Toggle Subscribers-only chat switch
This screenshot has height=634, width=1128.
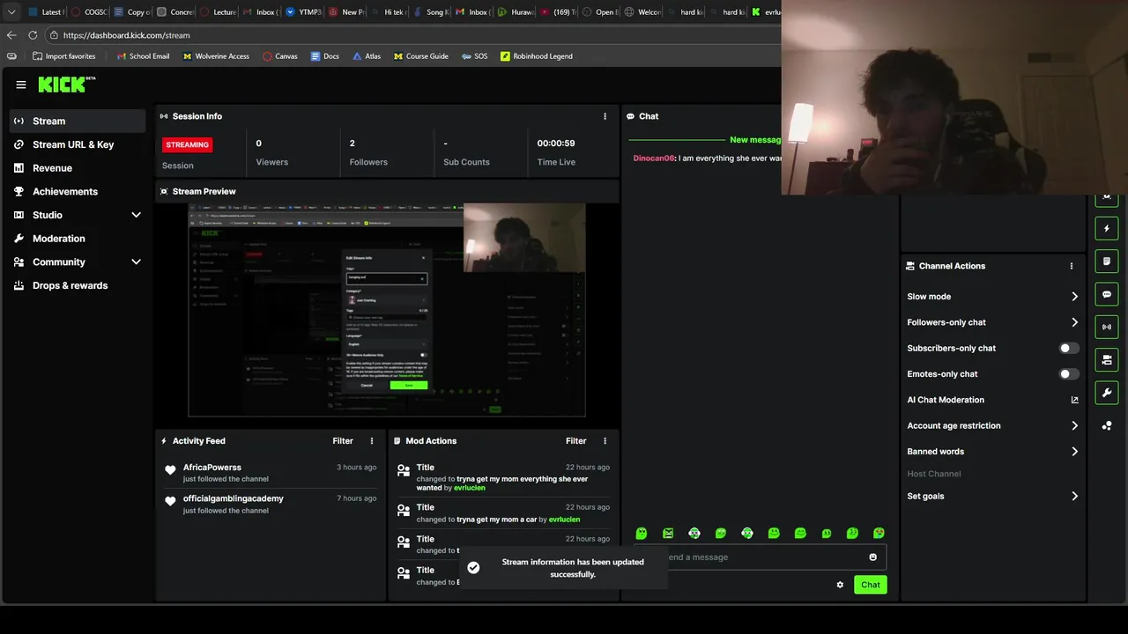[1068, 348]
